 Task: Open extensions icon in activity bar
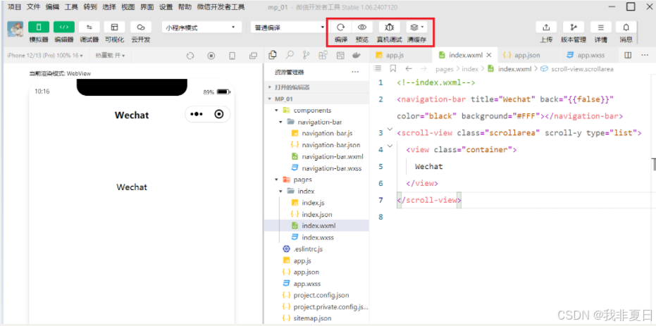pyautogui.click(x=323, y=55)
